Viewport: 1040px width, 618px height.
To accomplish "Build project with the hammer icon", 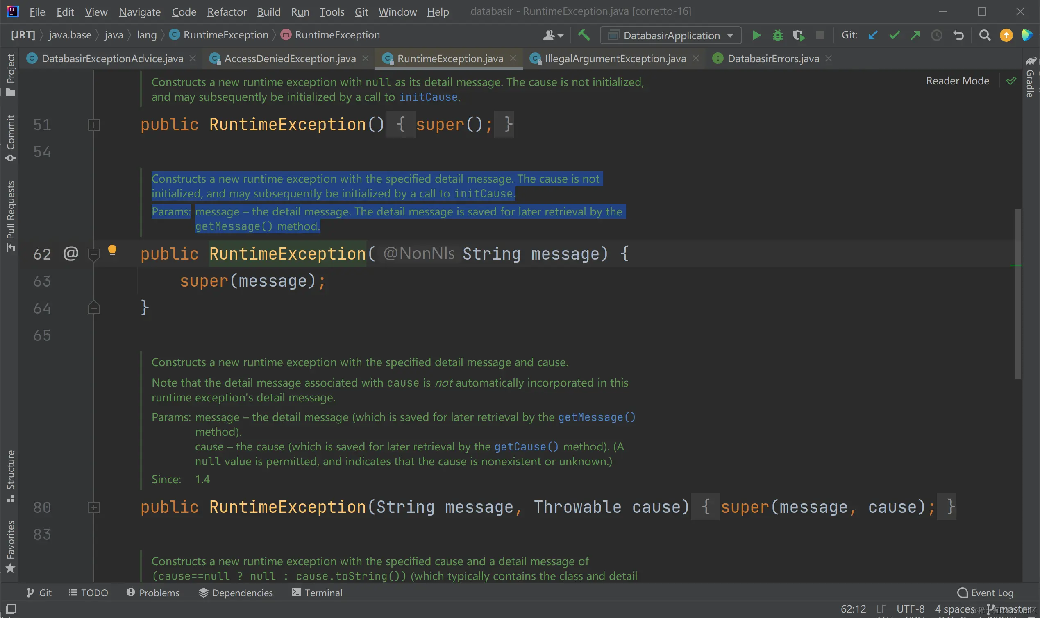I will pyautogui.click(x=584, y=35).
